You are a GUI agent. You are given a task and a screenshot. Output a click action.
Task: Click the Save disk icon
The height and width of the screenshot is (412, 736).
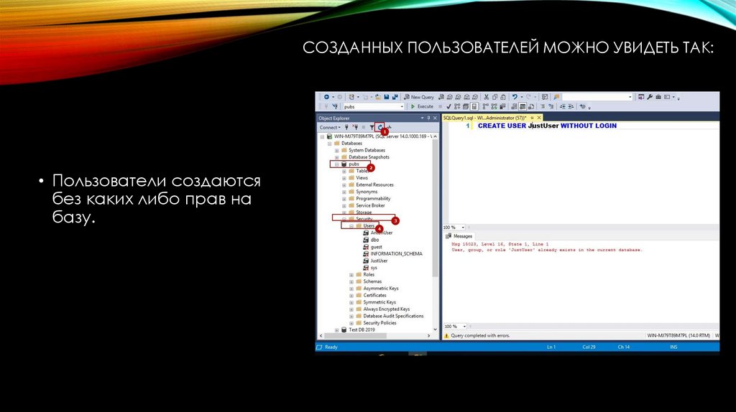click(386, 97)
